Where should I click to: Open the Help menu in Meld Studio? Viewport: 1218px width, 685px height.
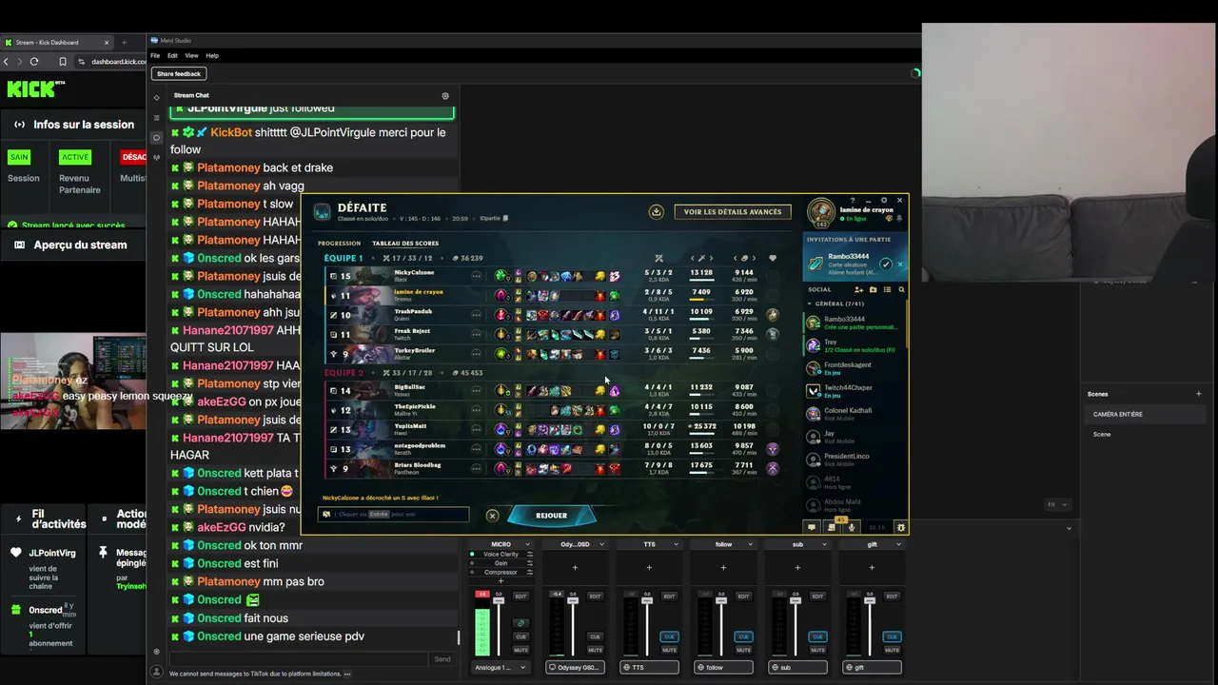click(212, 56)
